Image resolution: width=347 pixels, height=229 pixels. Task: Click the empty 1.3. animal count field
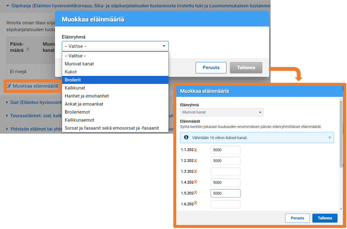point(225,172)
